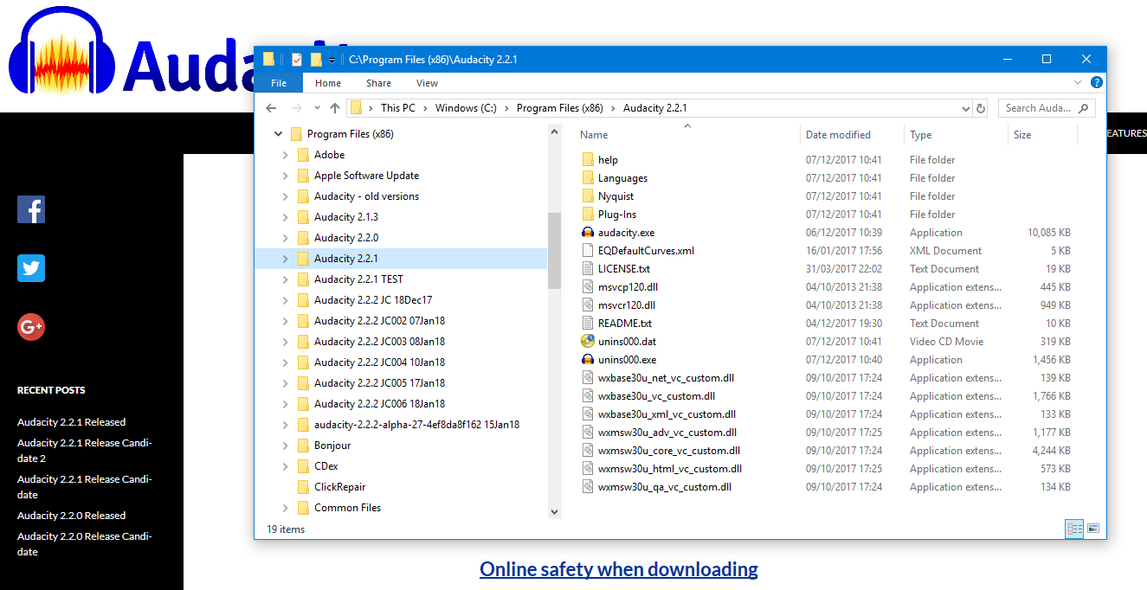Select Audacity 2.2.1 TEST folder
Viewport: 1147px width, 590px height.
pyautogui.click(x=358, y=279)
